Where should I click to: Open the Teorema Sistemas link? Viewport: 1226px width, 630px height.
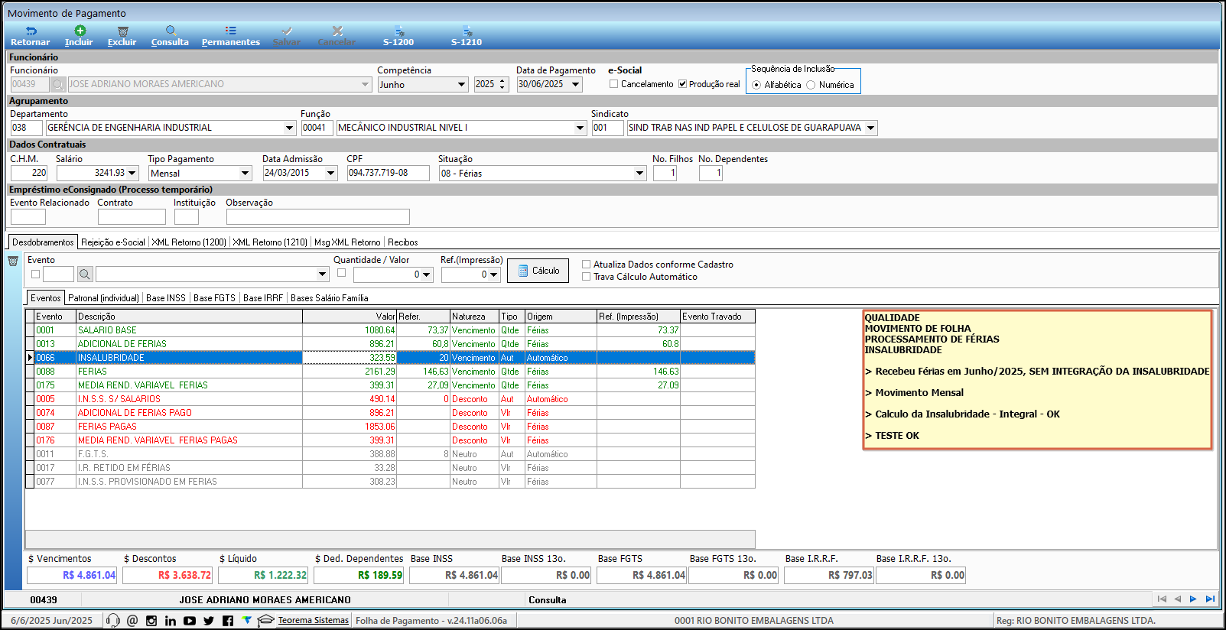tap(314, 620)
